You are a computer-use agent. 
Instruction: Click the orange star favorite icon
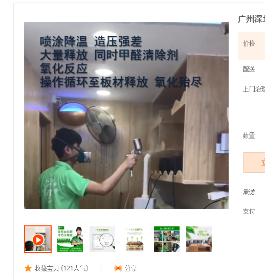[28, 268]
